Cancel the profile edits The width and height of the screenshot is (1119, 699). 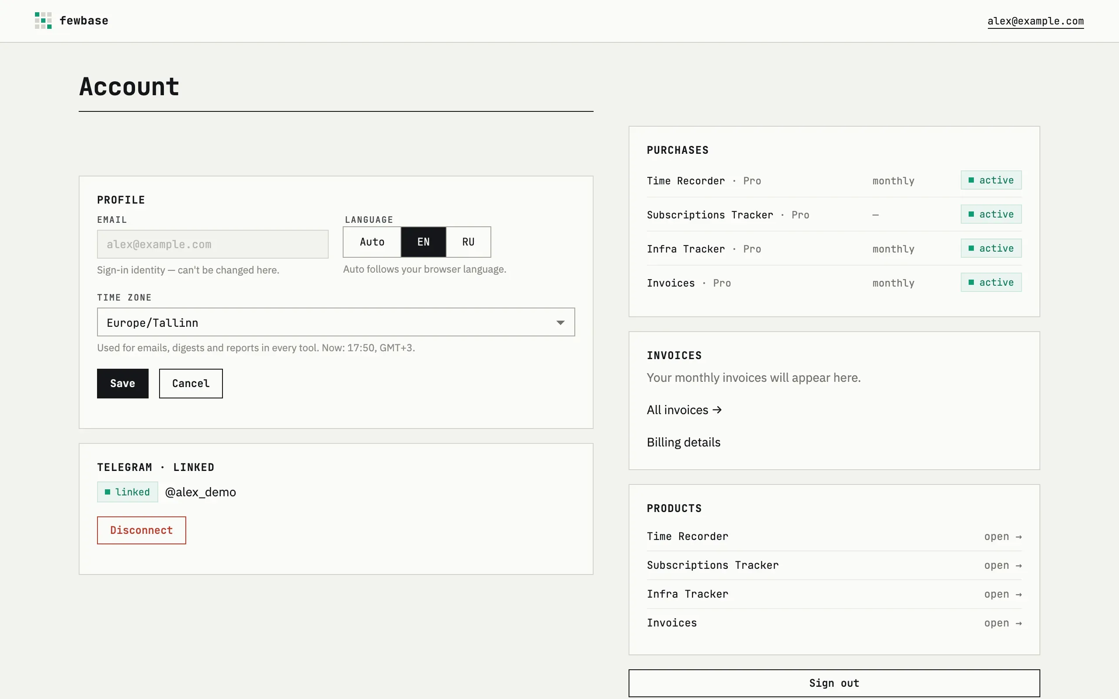point(191,383)
